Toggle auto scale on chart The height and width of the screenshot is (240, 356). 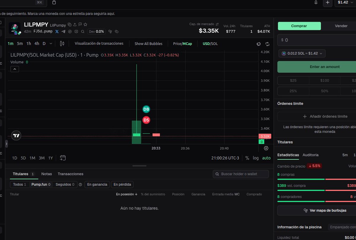[x=266, y=158]
